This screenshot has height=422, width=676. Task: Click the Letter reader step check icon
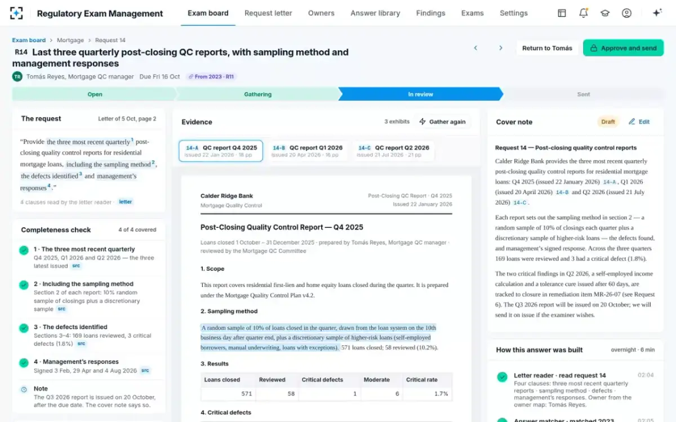(x=502, y=376)
